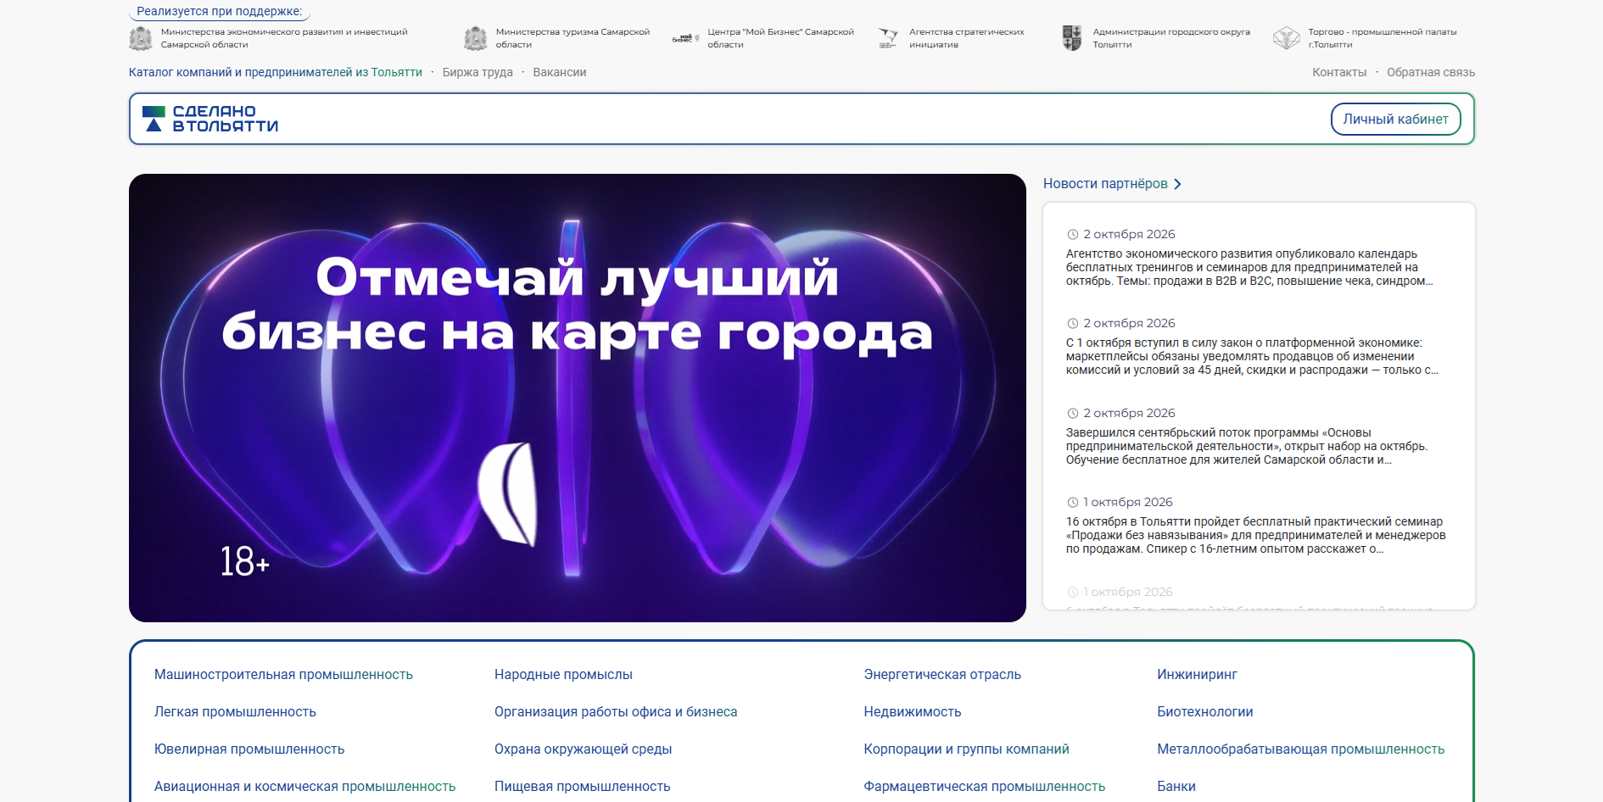Click Торгово-промышленной палаты г.Тольятти text
Screen dimensions: 1603x802
[1382, 38]
